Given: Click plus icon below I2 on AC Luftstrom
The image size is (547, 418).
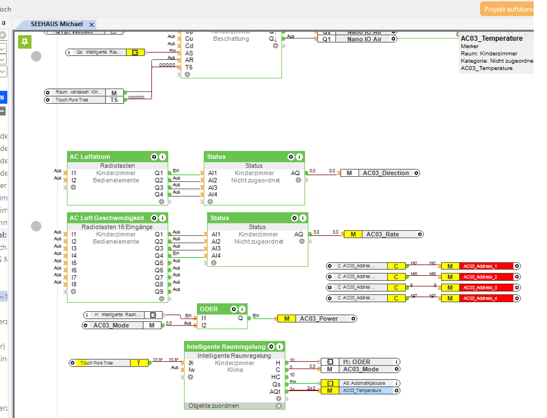Looking at the screenshot, I should [73, 187].
